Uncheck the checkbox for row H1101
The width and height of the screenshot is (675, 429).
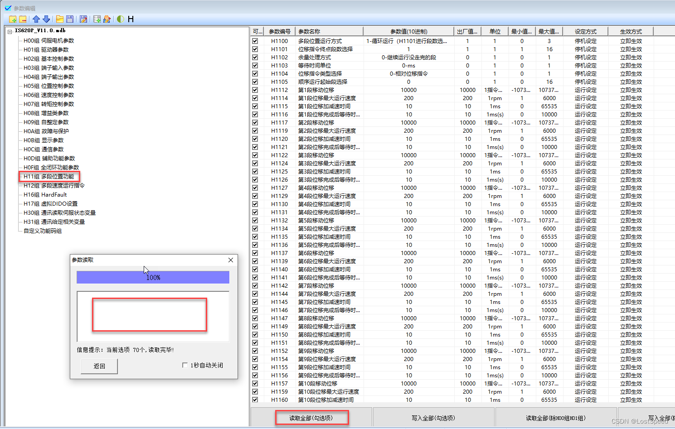pyautogui.click(x=255, y=49)
